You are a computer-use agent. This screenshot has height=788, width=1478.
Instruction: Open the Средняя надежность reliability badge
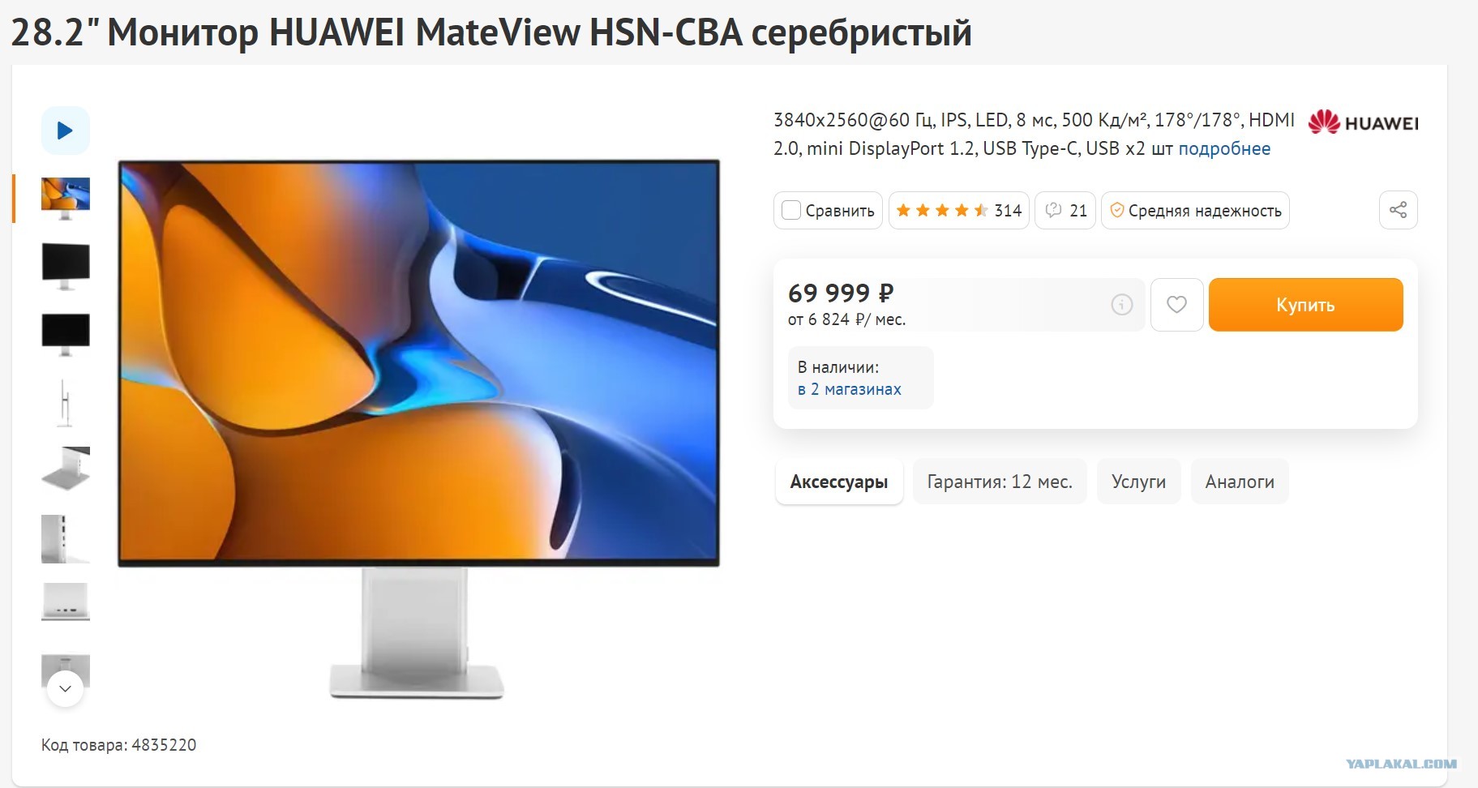[1195, 211]
